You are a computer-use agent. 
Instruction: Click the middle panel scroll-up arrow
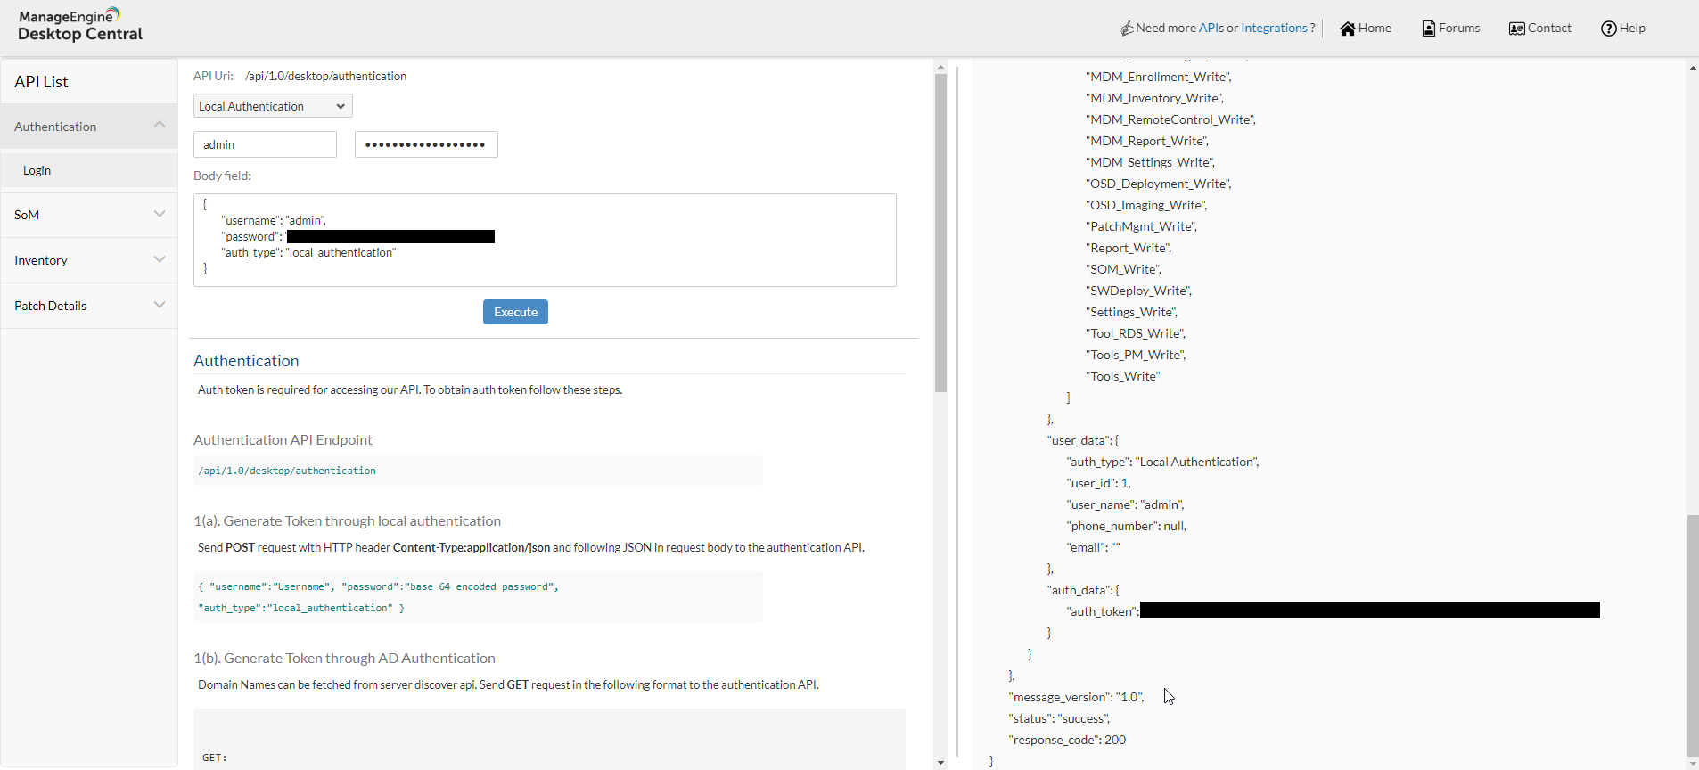click(940, 67)
